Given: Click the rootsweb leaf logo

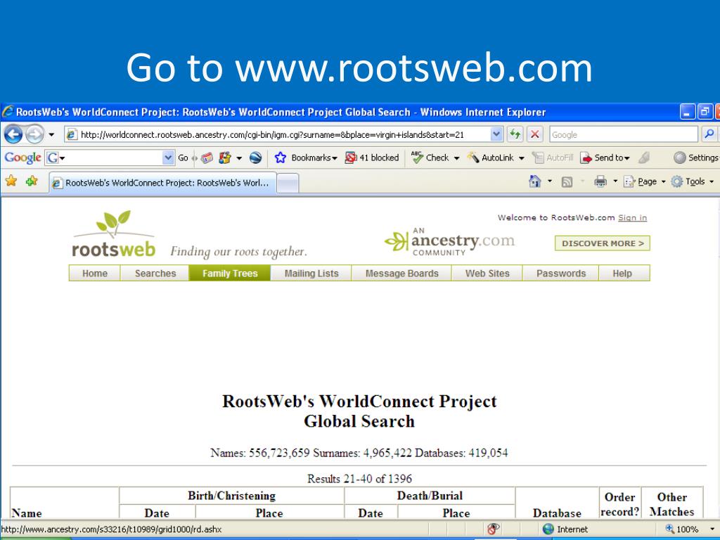Looking at the screenshot, I should [x=113, y=233].
